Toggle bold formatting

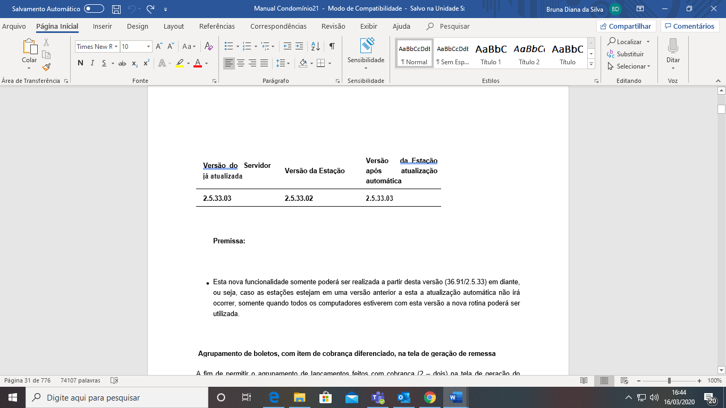click(80, 63)
